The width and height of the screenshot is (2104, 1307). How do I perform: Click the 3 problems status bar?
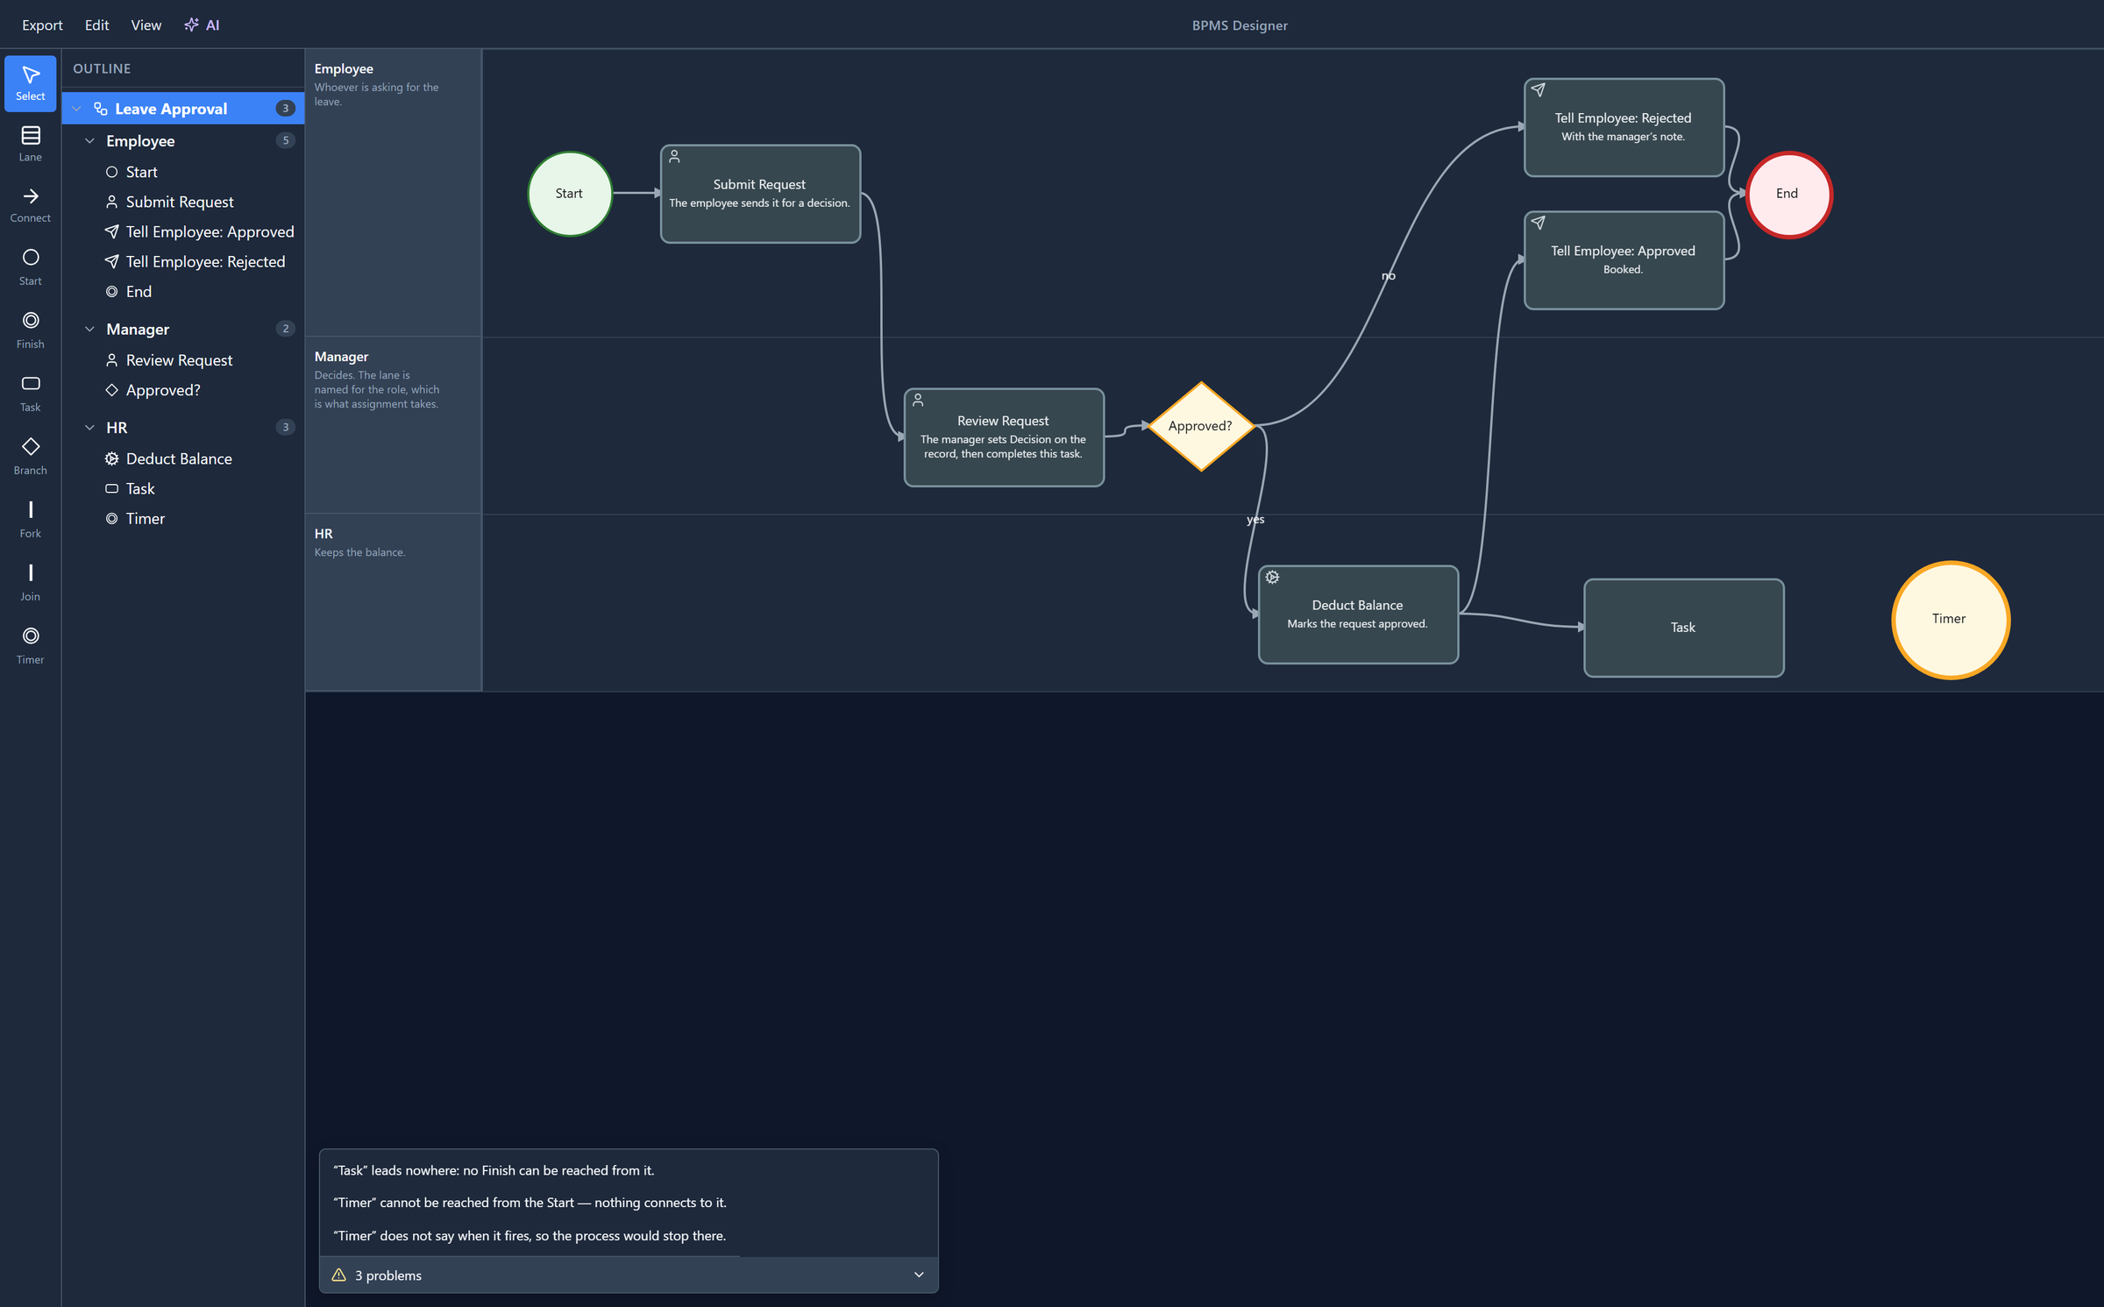(x=629, y=1275)
